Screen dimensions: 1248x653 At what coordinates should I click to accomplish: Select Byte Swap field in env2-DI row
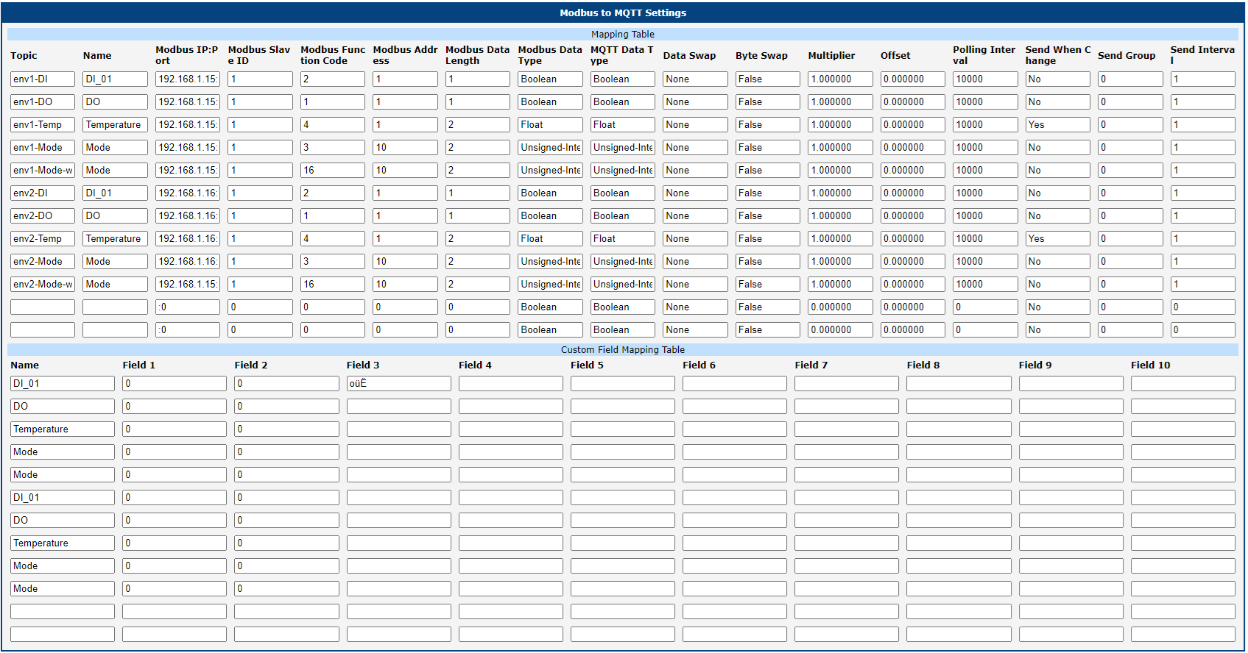(x=768, y=193)
